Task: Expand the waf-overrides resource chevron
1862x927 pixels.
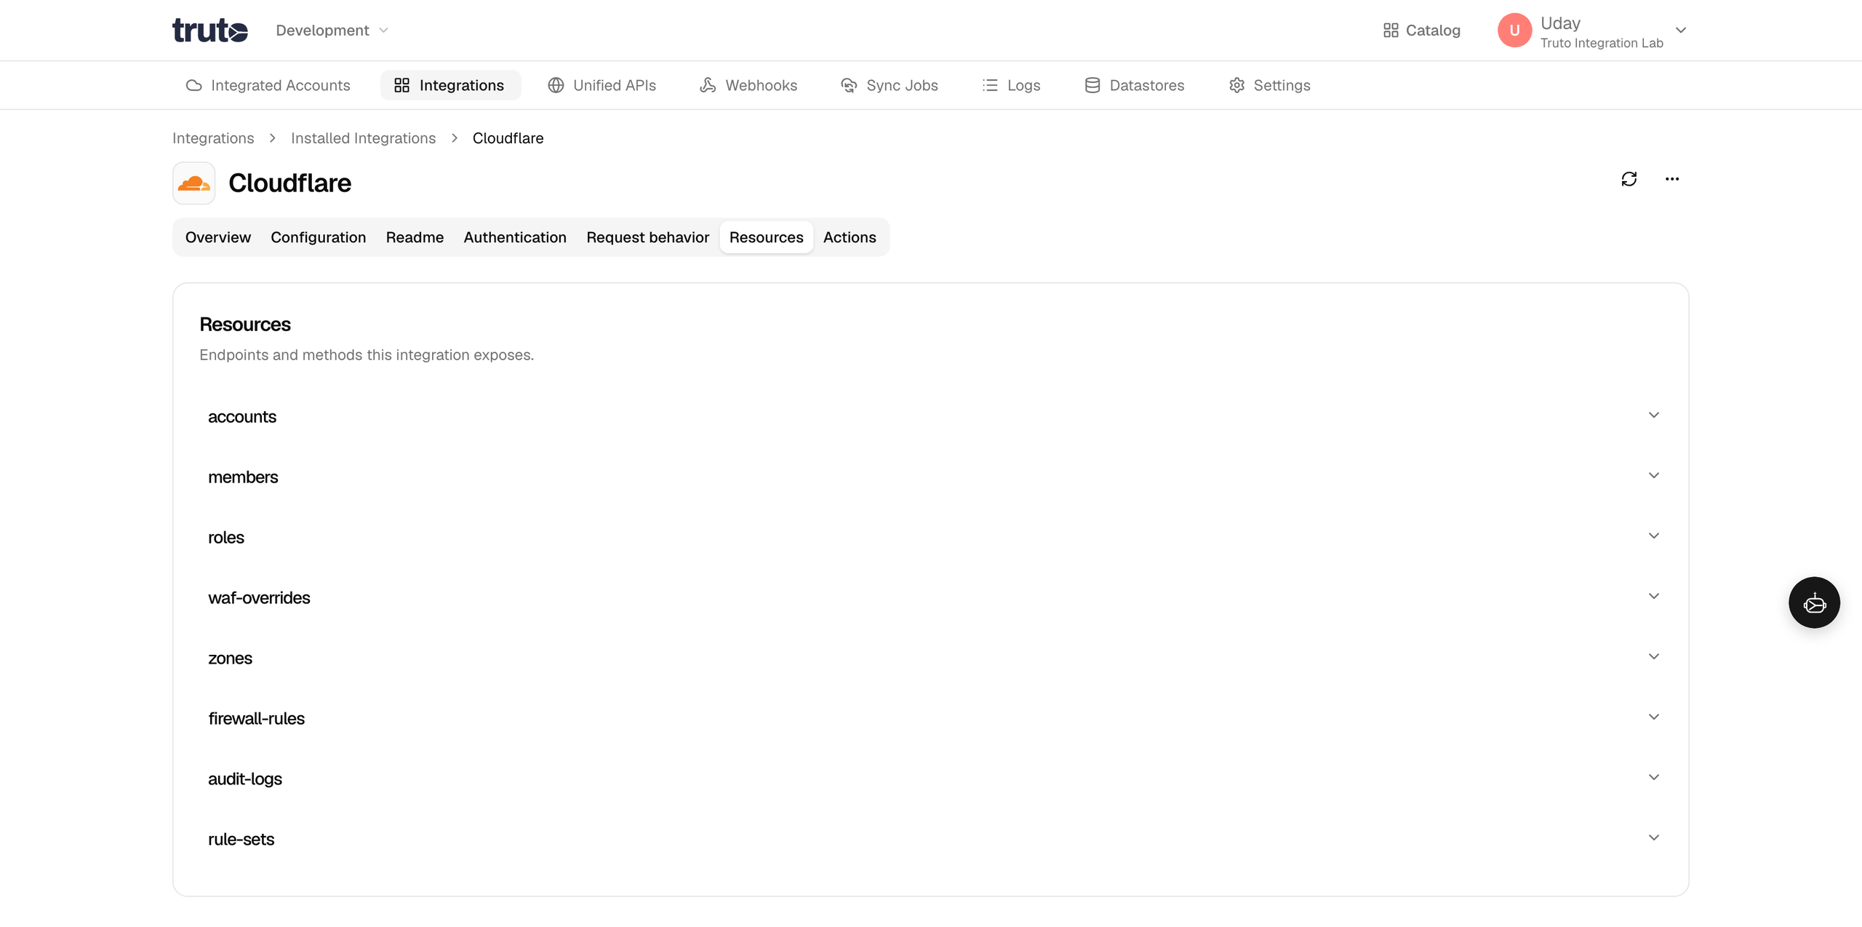Action: click(x=1653, y=596)
